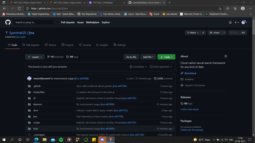Click Publish your first package link
This screenshot has width=255, height=143.
point(192,130)
